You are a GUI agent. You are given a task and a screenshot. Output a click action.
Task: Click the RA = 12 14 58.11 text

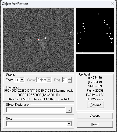[x=19, y=99]
